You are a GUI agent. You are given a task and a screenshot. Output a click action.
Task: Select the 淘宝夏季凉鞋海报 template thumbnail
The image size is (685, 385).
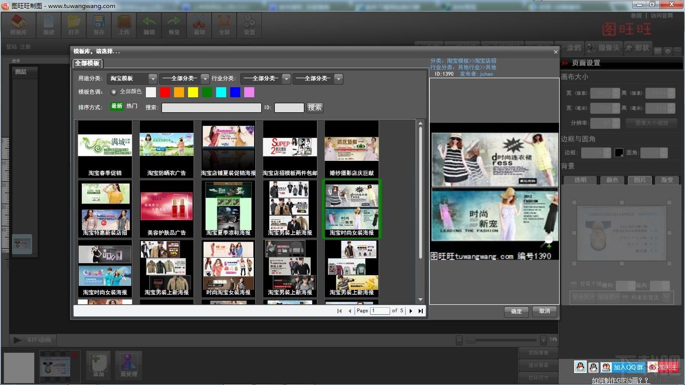[228, 209]
